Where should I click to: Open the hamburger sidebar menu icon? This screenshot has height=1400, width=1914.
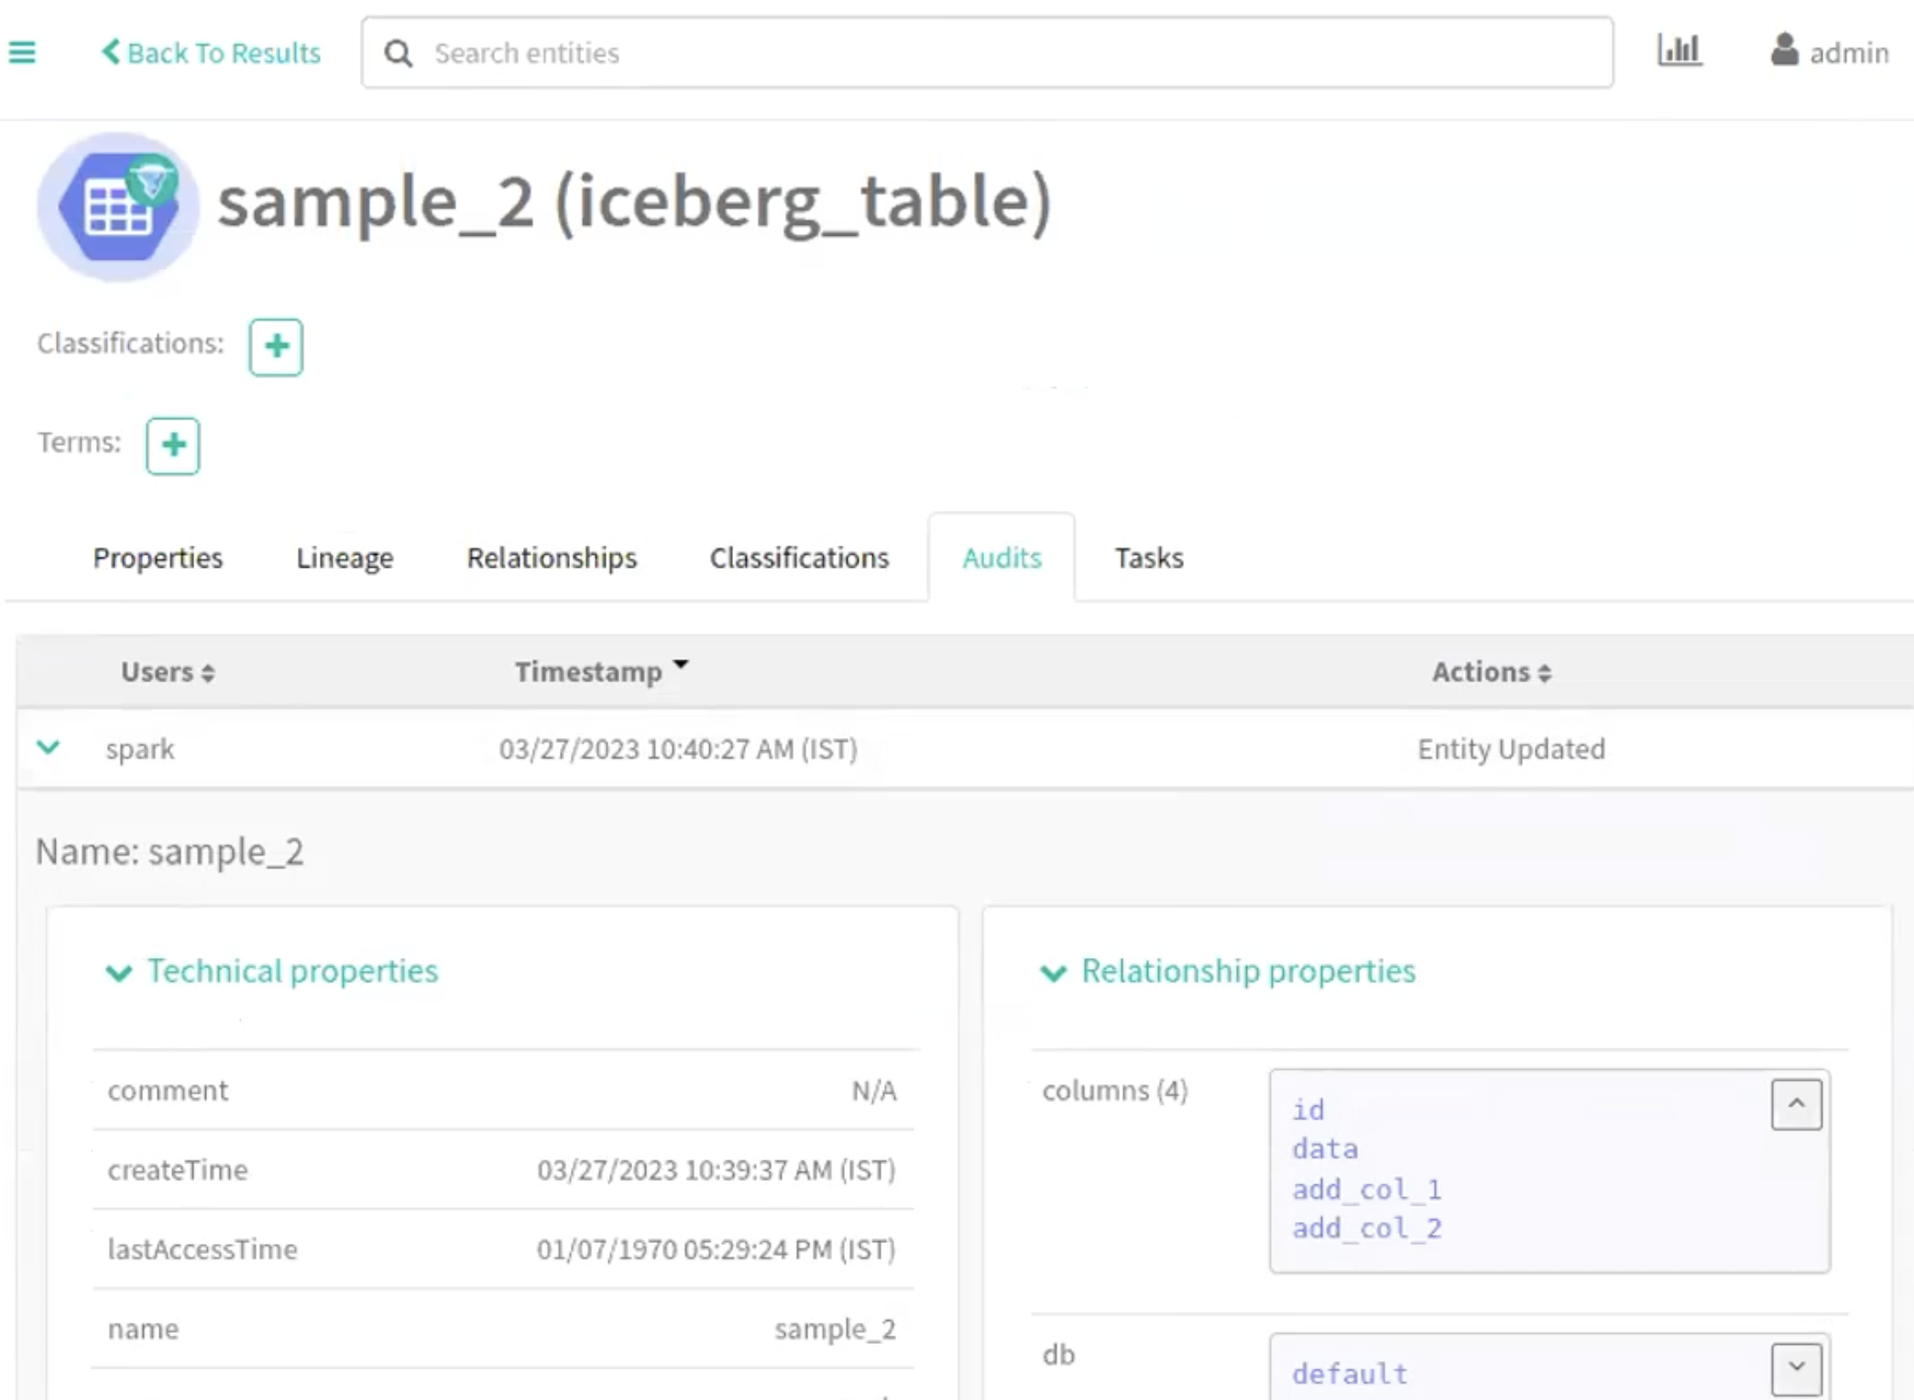coord(22,53)
